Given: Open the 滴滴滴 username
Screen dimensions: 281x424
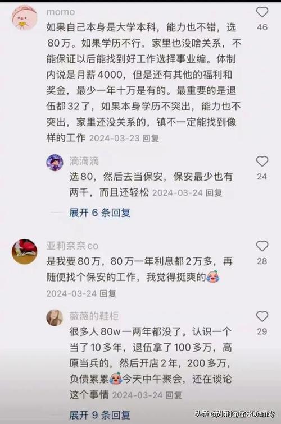Looking at the screenshot, I should [84, 161].
